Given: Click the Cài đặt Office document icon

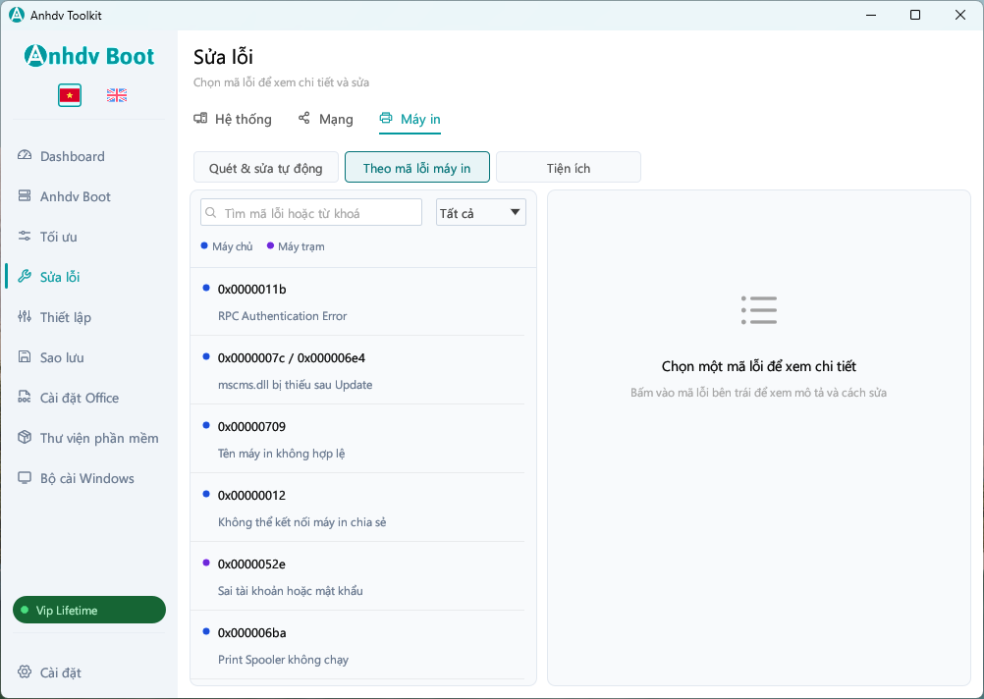Looking at the screenshot, I should pos(25,398).
